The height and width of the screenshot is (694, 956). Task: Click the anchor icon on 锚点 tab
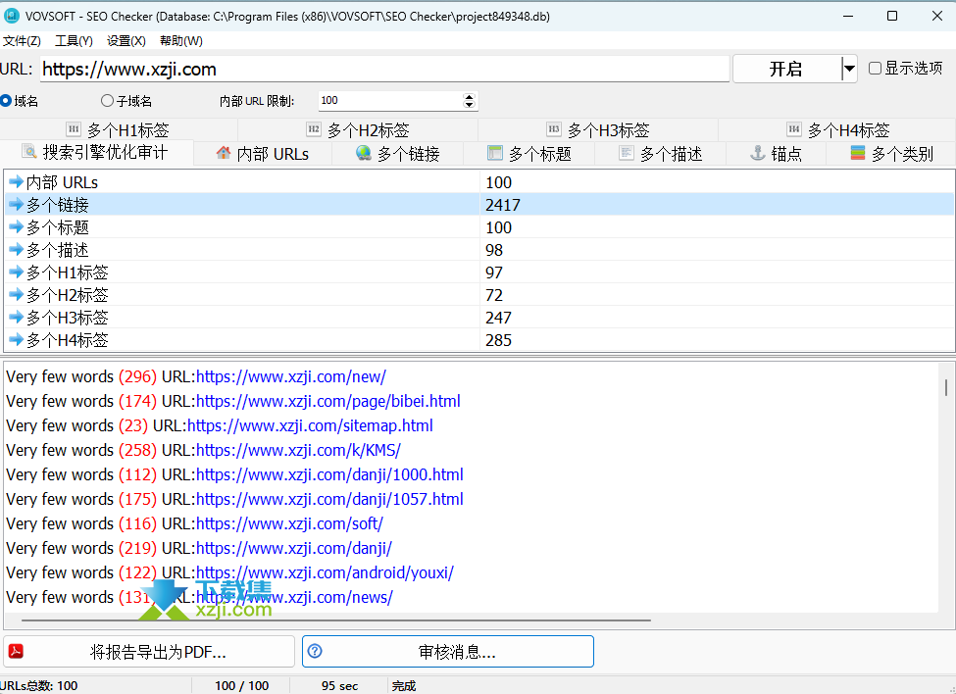pyautogui.click(x=757, y=153)
